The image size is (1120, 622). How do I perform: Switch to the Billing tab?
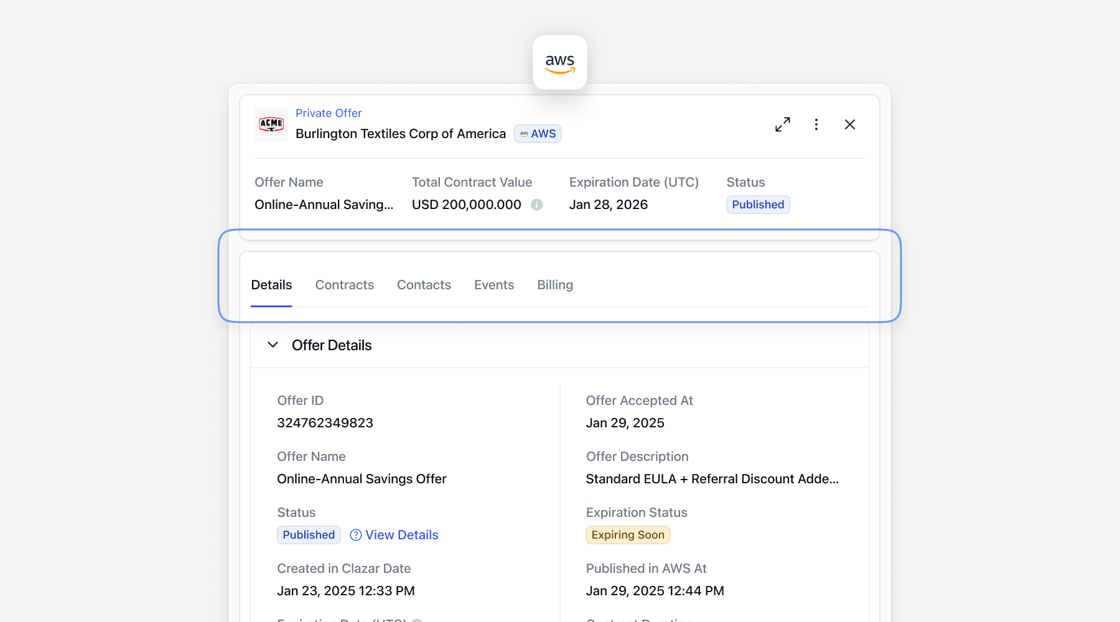point(555,285)
